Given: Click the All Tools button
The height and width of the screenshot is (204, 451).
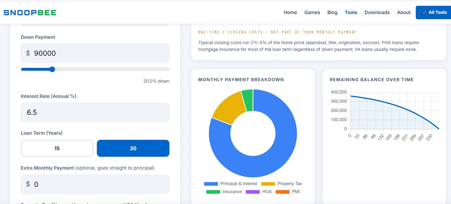Looking at the screenshot, I should click(434, 12).
